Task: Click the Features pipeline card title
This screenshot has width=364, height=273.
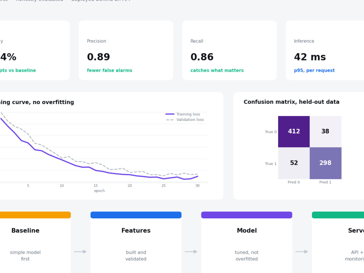Action: click(x=136, y=230)
